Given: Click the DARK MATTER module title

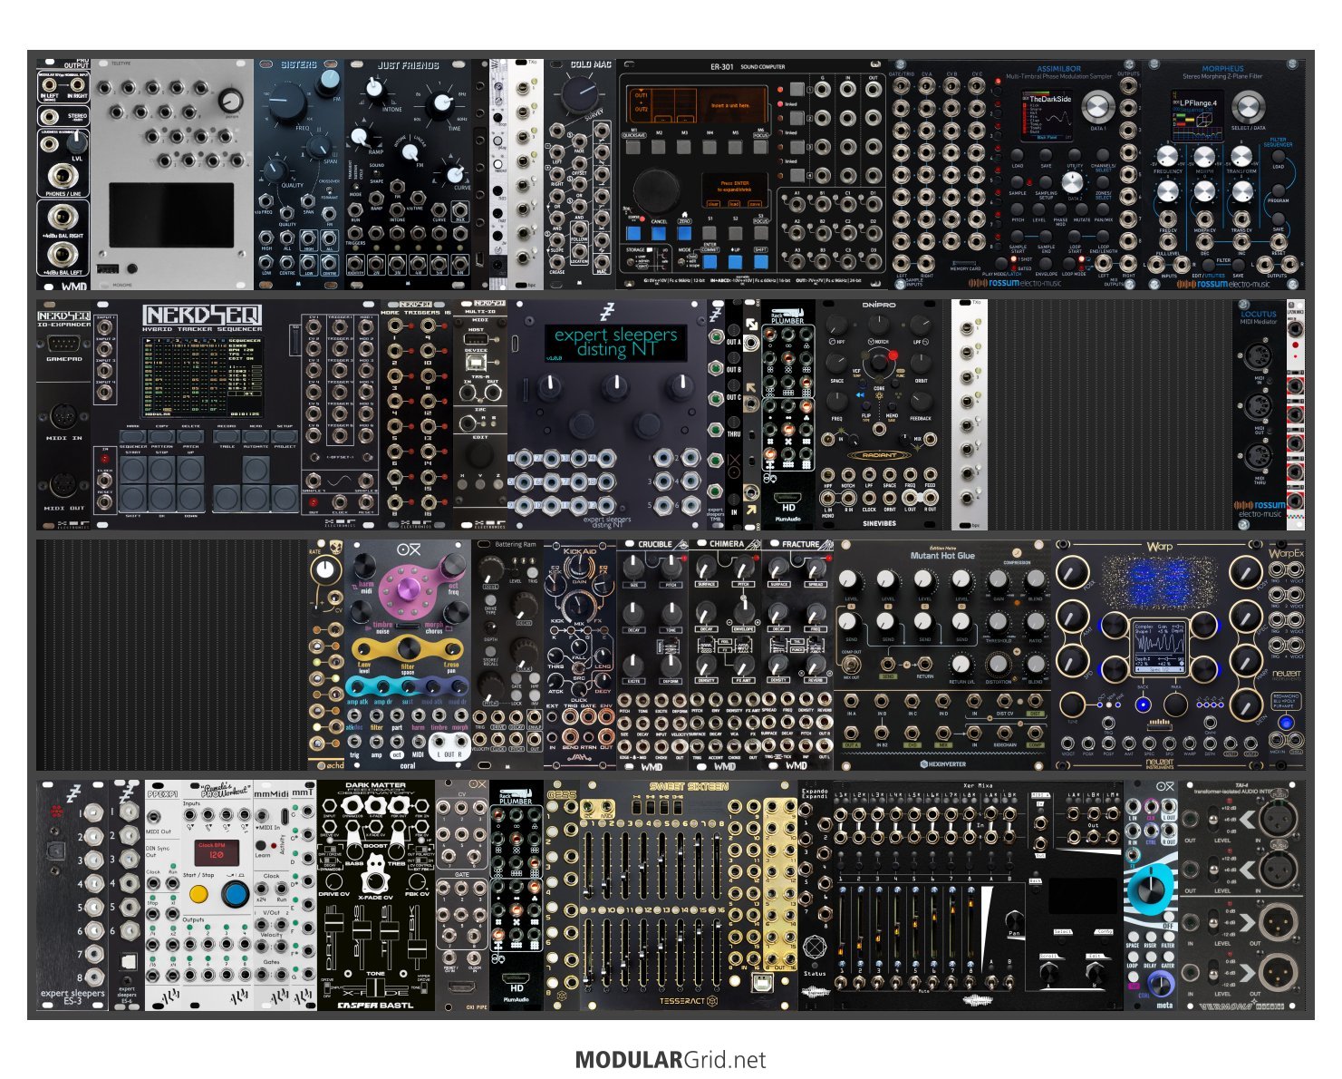Looking at the screenshot, I should click(x=375, y=785).
